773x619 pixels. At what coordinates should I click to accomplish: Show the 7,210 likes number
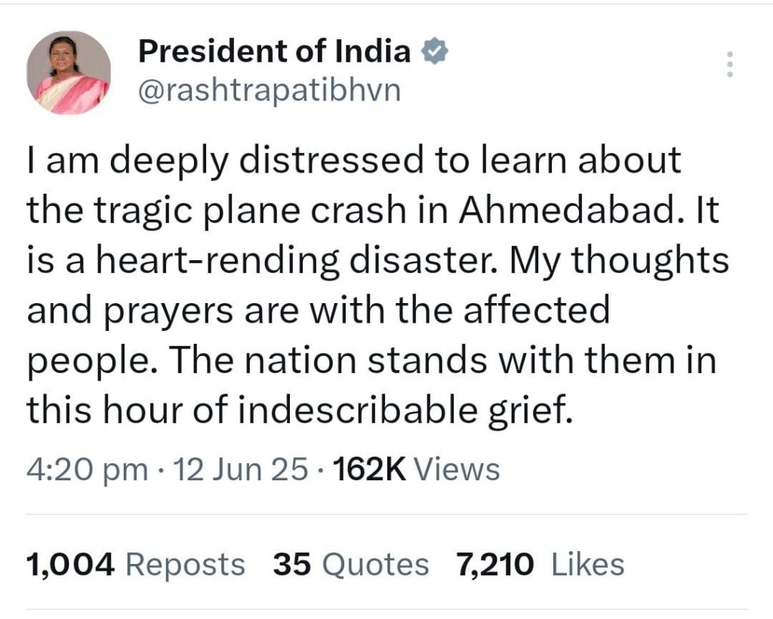(494, 565)
